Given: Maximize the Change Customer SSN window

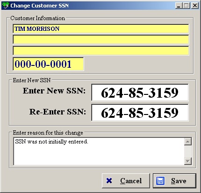Looking at the screenshot, I should point(187,6).
